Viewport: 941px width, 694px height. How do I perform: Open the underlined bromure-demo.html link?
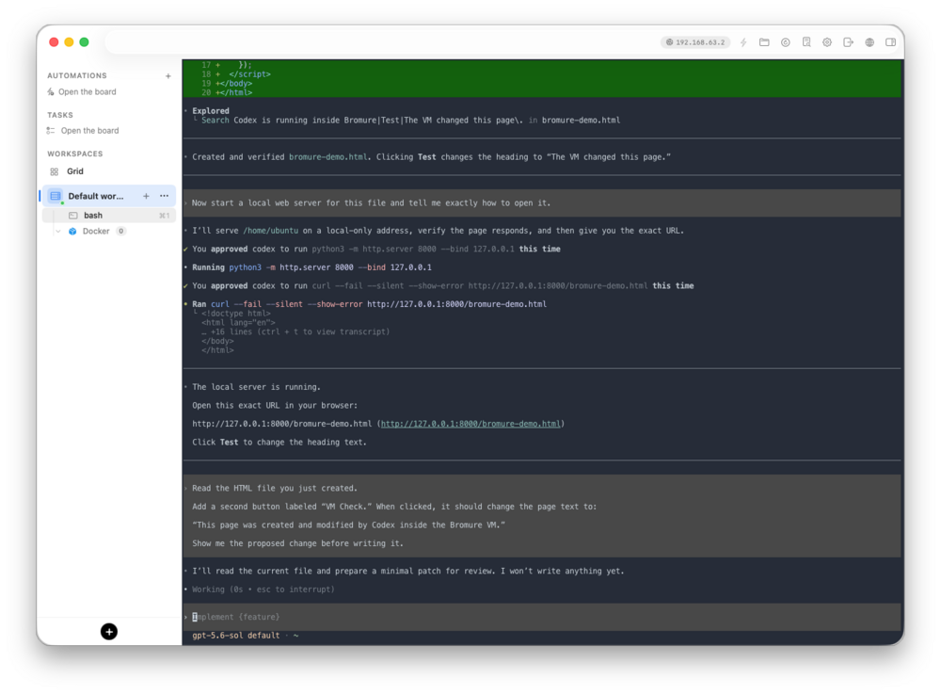click(470, 424)
